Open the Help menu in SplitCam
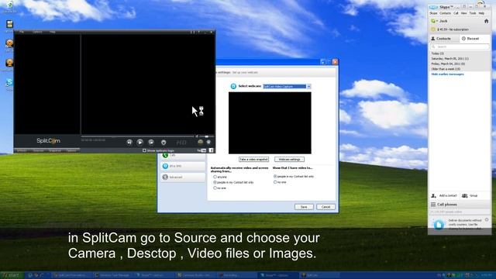The width and height of the screenshot is (496, 279). pyautogui.click(x=53, y=32)
